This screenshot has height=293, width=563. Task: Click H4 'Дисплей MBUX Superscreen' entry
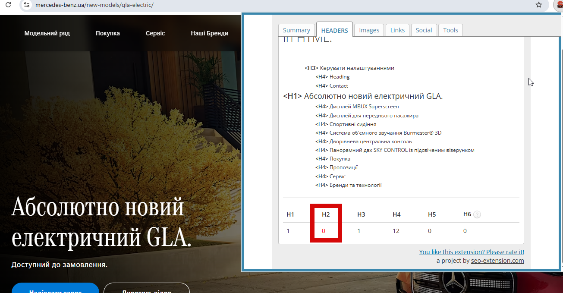coord(357,107)
